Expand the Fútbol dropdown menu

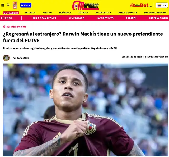[x=83, y=13]
